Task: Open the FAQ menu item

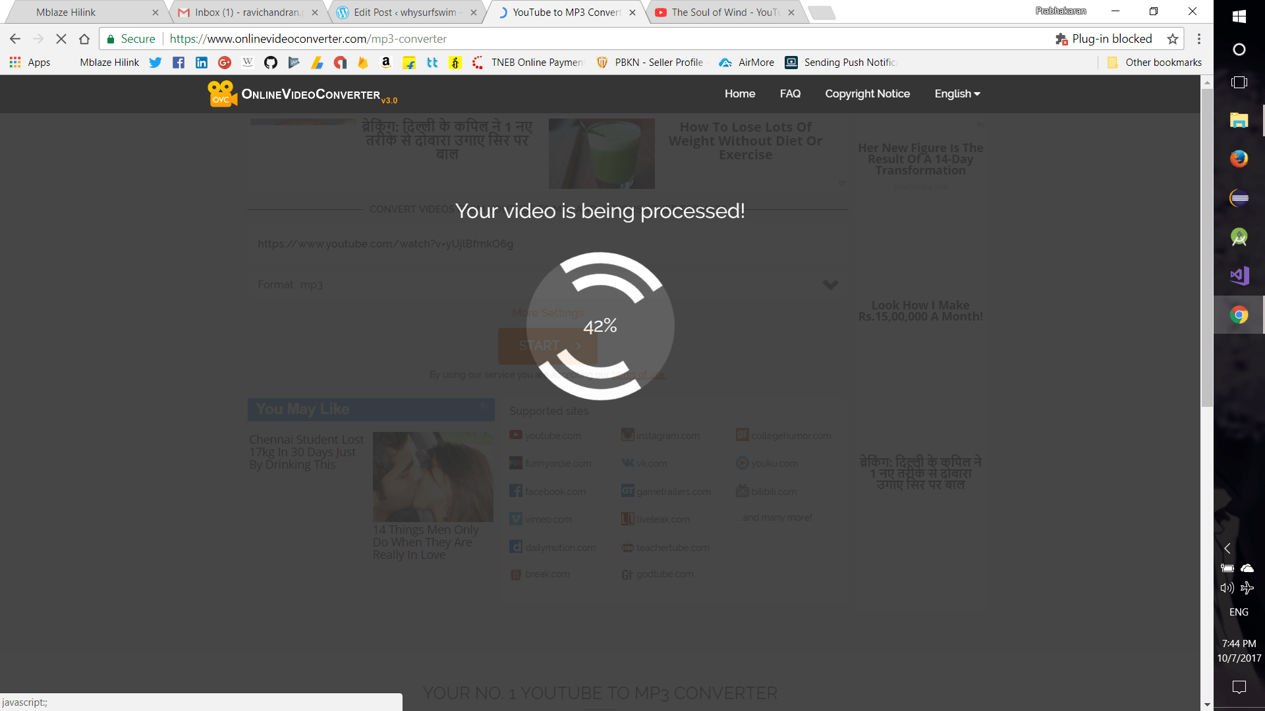Action: coord(790,93)
